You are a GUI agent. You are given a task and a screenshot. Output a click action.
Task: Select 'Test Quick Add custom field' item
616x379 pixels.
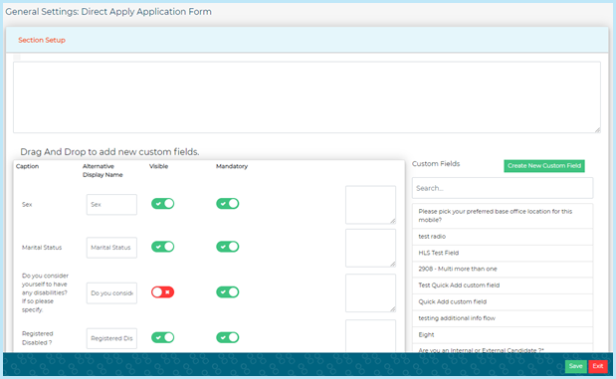point(503,285)
